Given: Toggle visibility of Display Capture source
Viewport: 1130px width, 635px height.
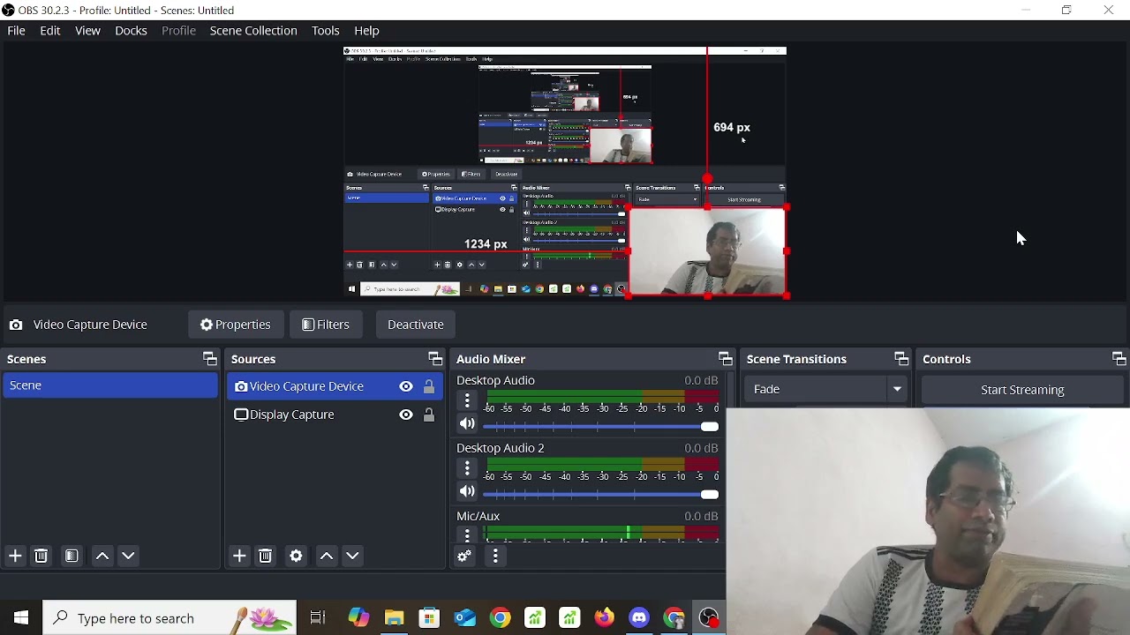Looking at the screenshot, I should (x=406, y=415).
